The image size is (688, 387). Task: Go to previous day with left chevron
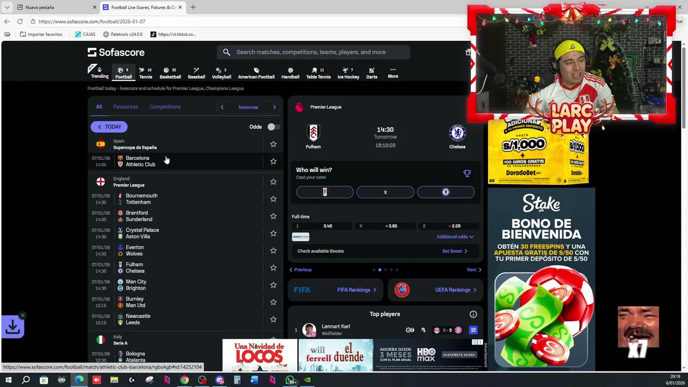[x=222, y=107]
